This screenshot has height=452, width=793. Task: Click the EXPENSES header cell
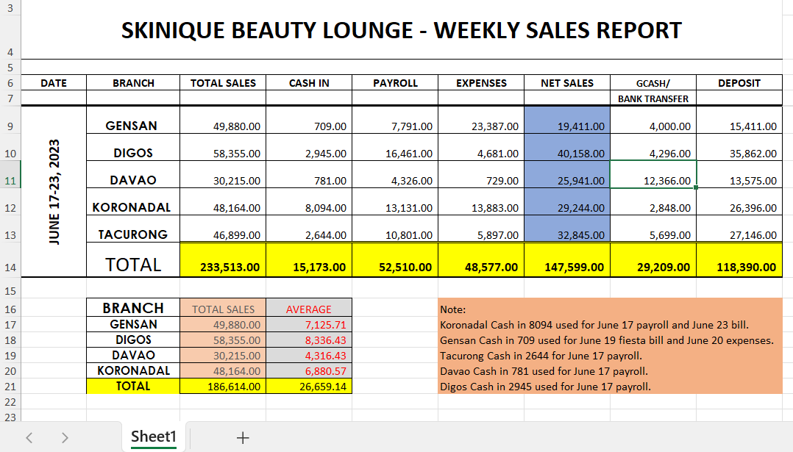click(481, 83)
